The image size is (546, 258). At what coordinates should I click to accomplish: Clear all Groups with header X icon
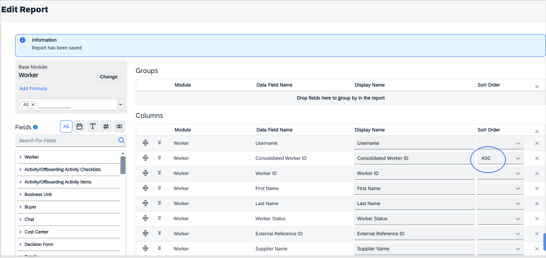coord(537,87)
